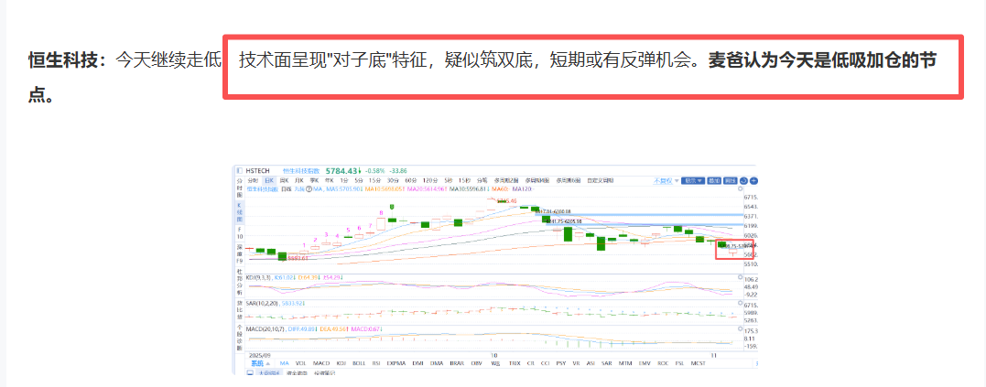Screen dimensions: 986x387
Task: Select the 分笔 tick view tab
Action: click(482, 181)
